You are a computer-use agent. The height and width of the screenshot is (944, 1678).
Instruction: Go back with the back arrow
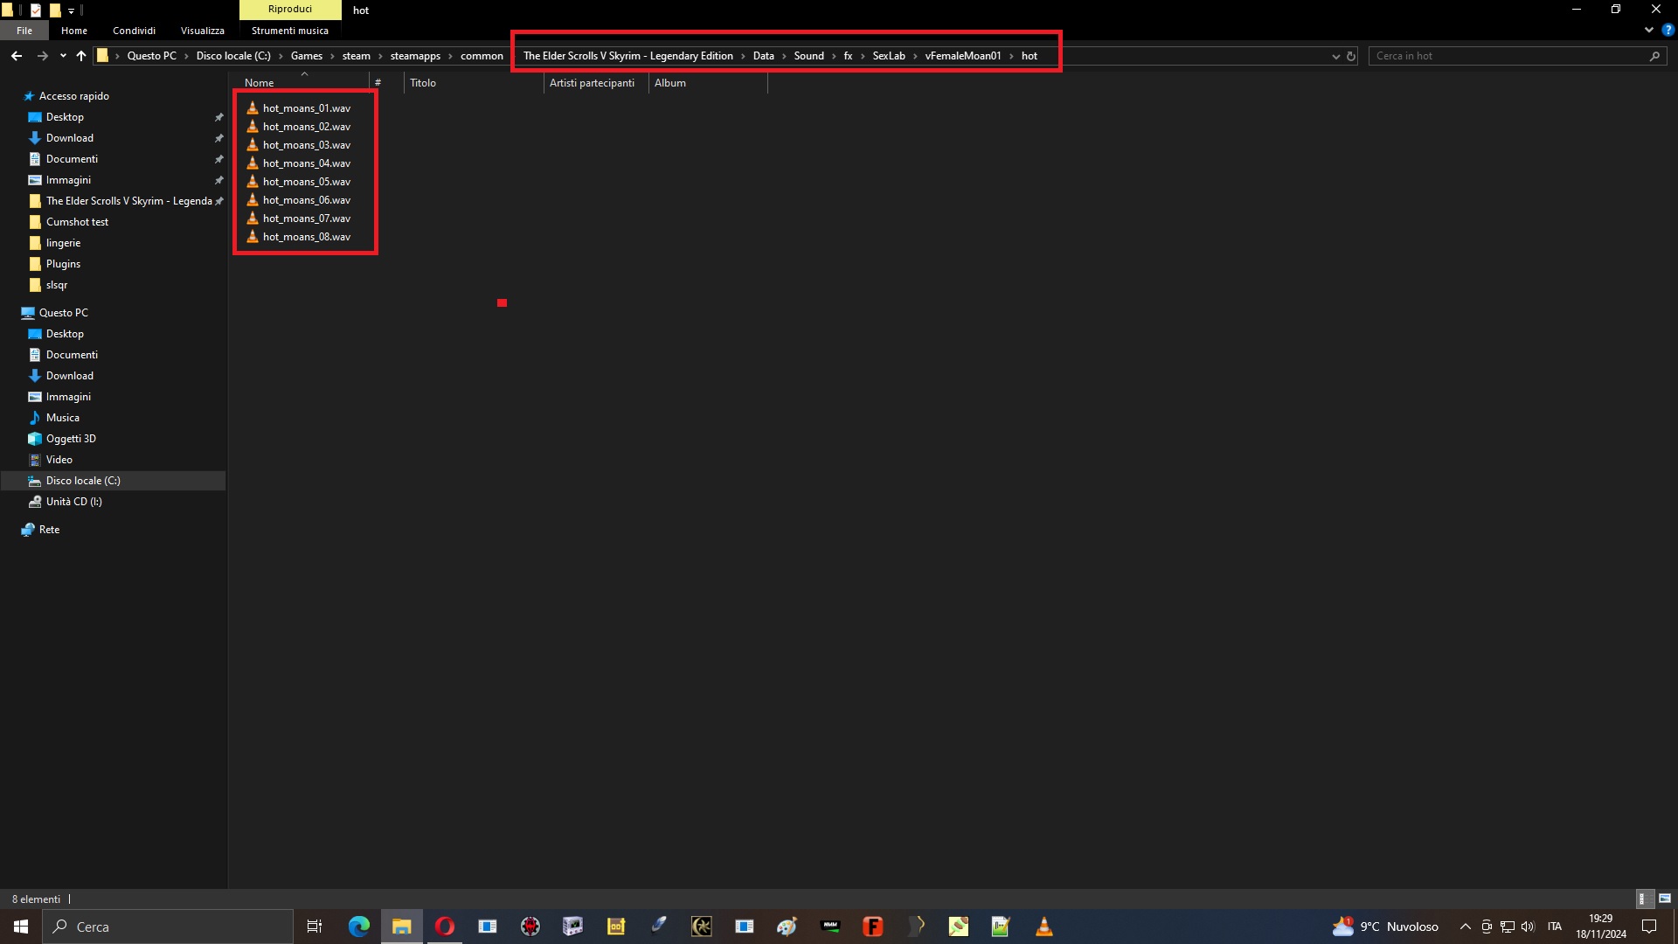point(17,56)
